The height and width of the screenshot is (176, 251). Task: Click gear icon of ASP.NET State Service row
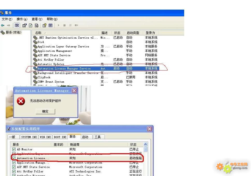click(x=35, y=55)
